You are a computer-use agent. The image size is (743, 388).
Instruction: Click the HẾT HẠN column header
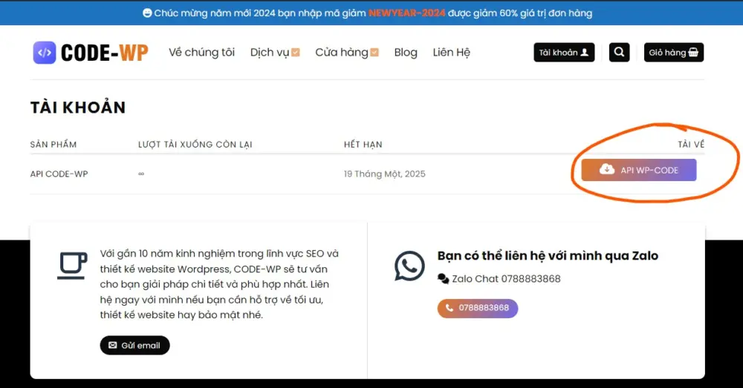pos(363,145)
